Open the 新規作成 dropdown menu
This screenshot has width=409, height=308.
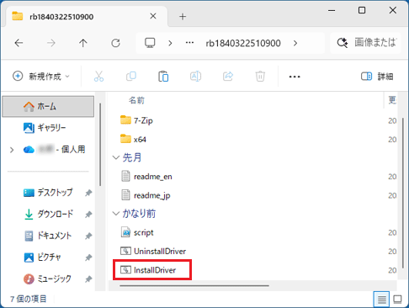(x=41, y=77)
